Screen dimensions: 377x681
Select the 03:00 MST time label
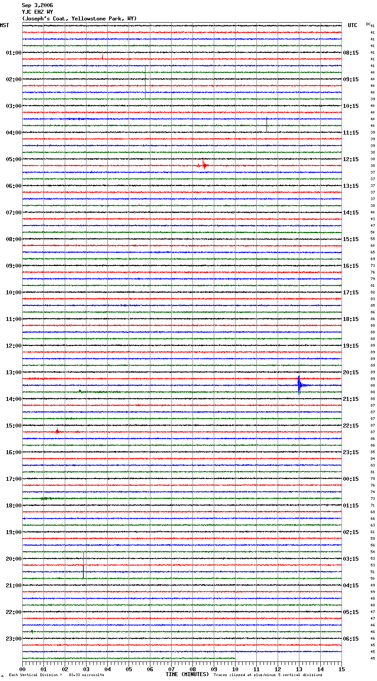14,106
